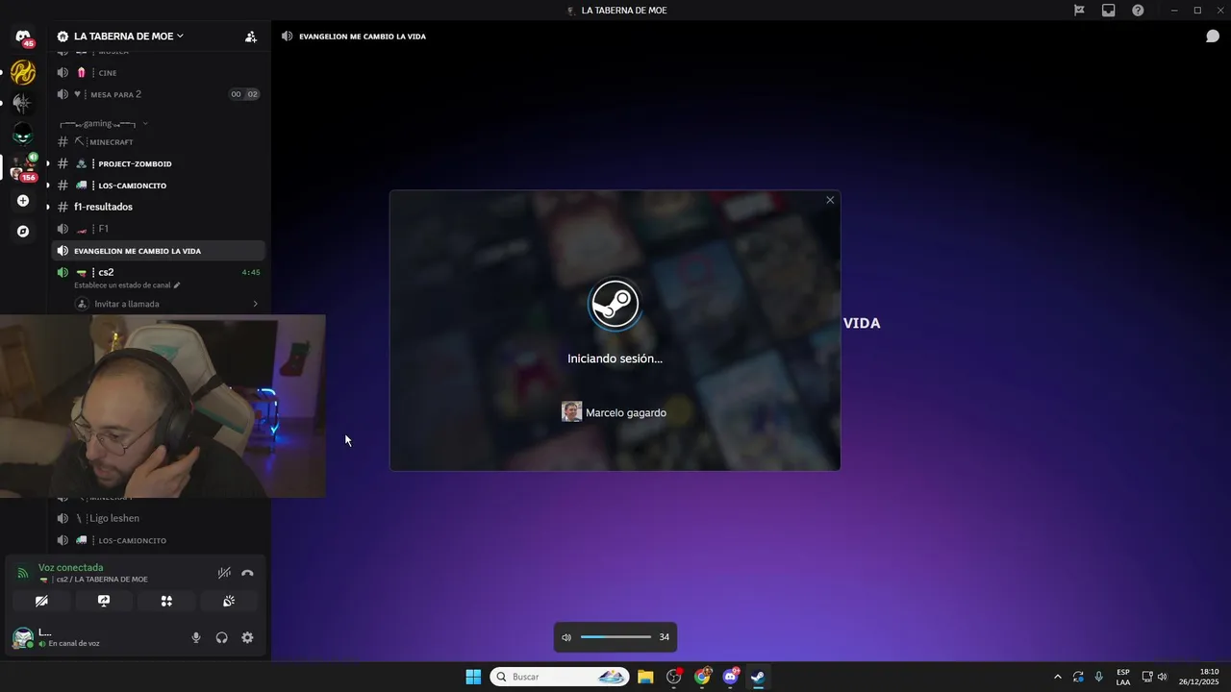Select EVANGELION ME CAMBIO LA VIDA channel
Screen dimensions: 1231x692
click(158, 251)
